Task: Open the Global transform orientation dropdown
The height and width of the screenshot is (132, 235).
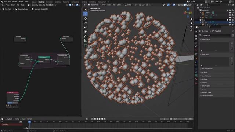Action: (129, 5)
